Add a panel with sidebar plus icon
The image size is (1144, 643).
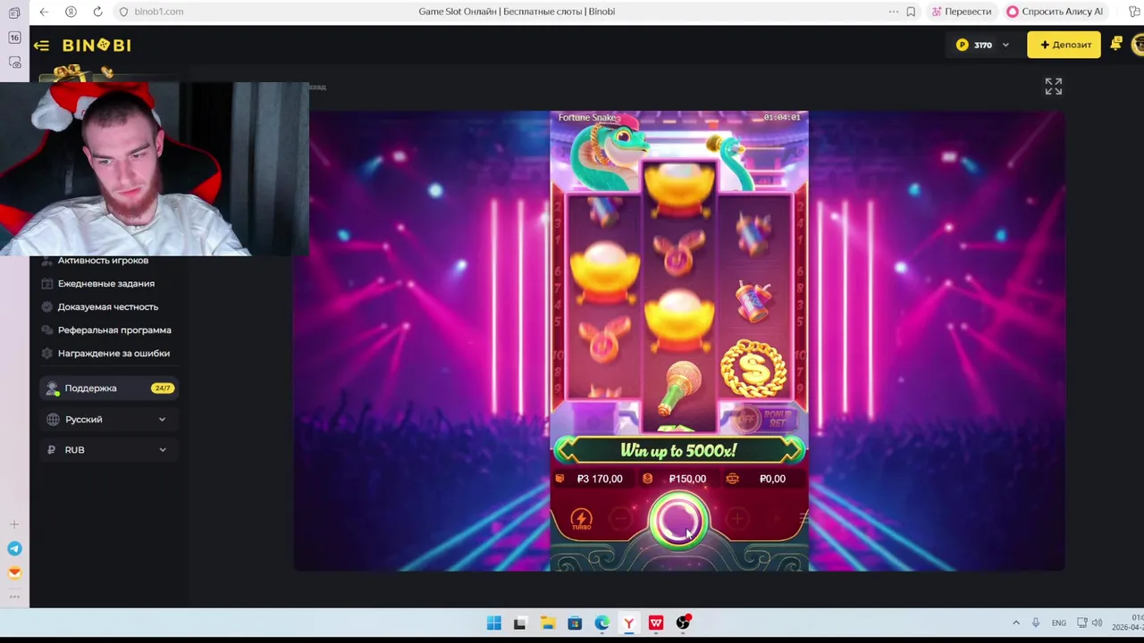click(x=14, y=524)
